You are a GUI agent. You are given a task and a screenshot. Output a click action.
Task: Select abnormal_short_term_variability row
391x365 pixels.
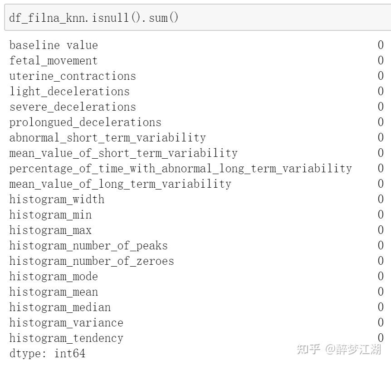(x=196, y=138)
